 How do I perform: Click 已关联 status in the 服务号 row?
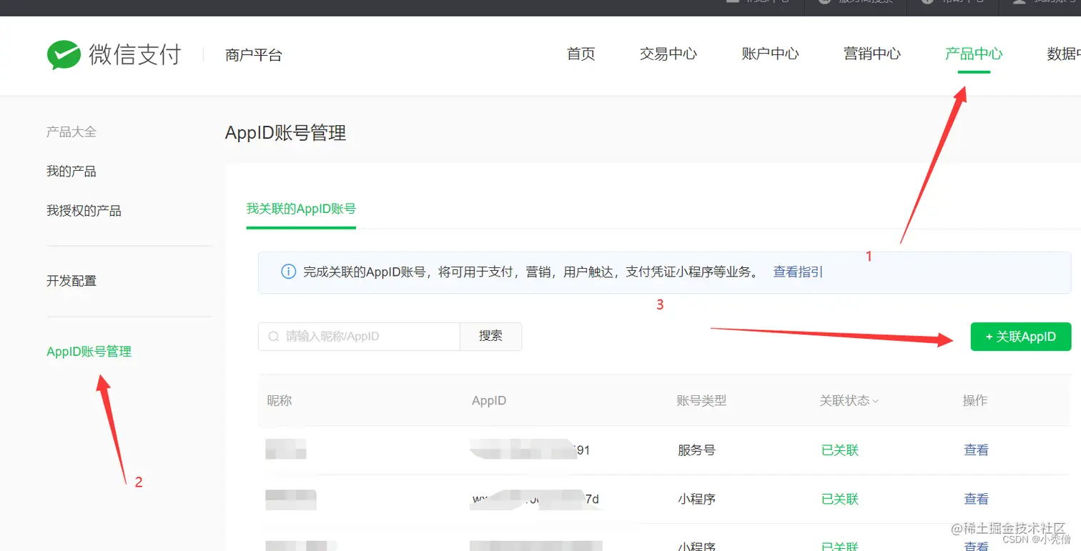(839, 450)
